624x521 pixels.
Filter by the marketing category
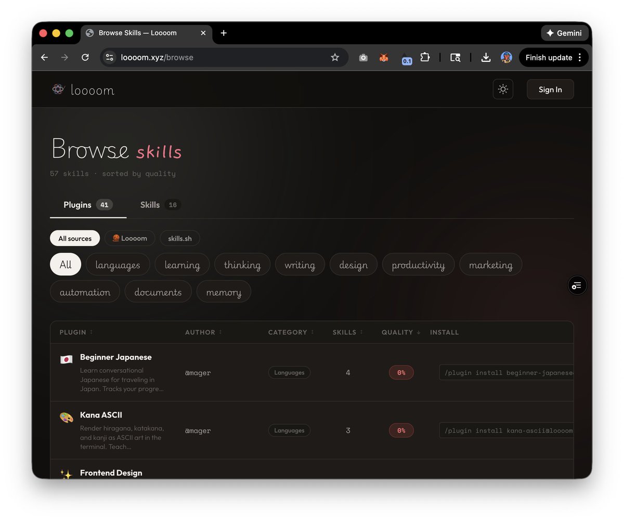click(491, 264)
